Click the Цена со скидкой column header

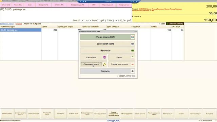point(94,26)
